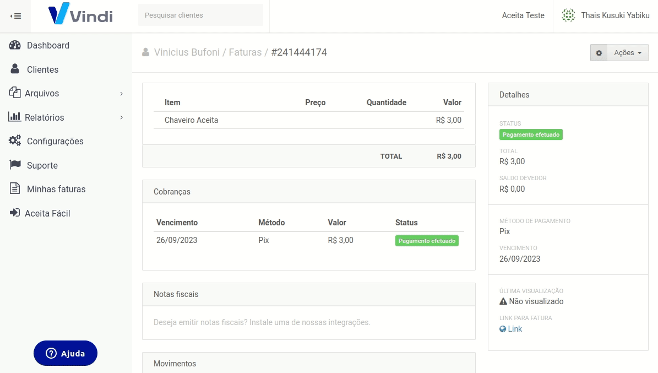Click the Notas fiscais panel header
This screenshot has width=658, height=373.
tap(309, 294)
